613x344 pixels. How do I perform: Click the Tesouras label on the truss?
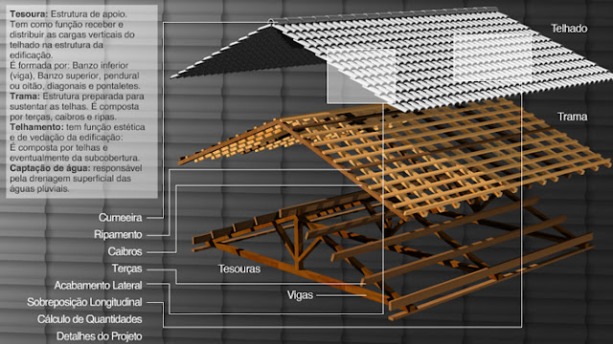[x=239, y=269]
